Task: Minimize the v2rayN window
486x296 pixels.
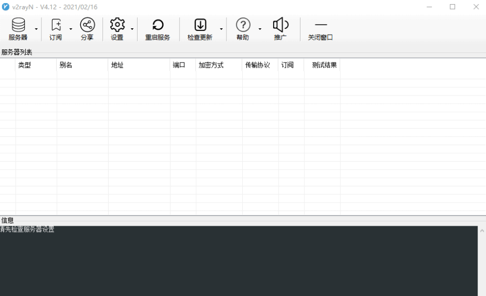Action: point(429,7)
